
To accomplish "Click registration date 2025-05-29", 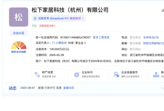I will tap(56, 55).
